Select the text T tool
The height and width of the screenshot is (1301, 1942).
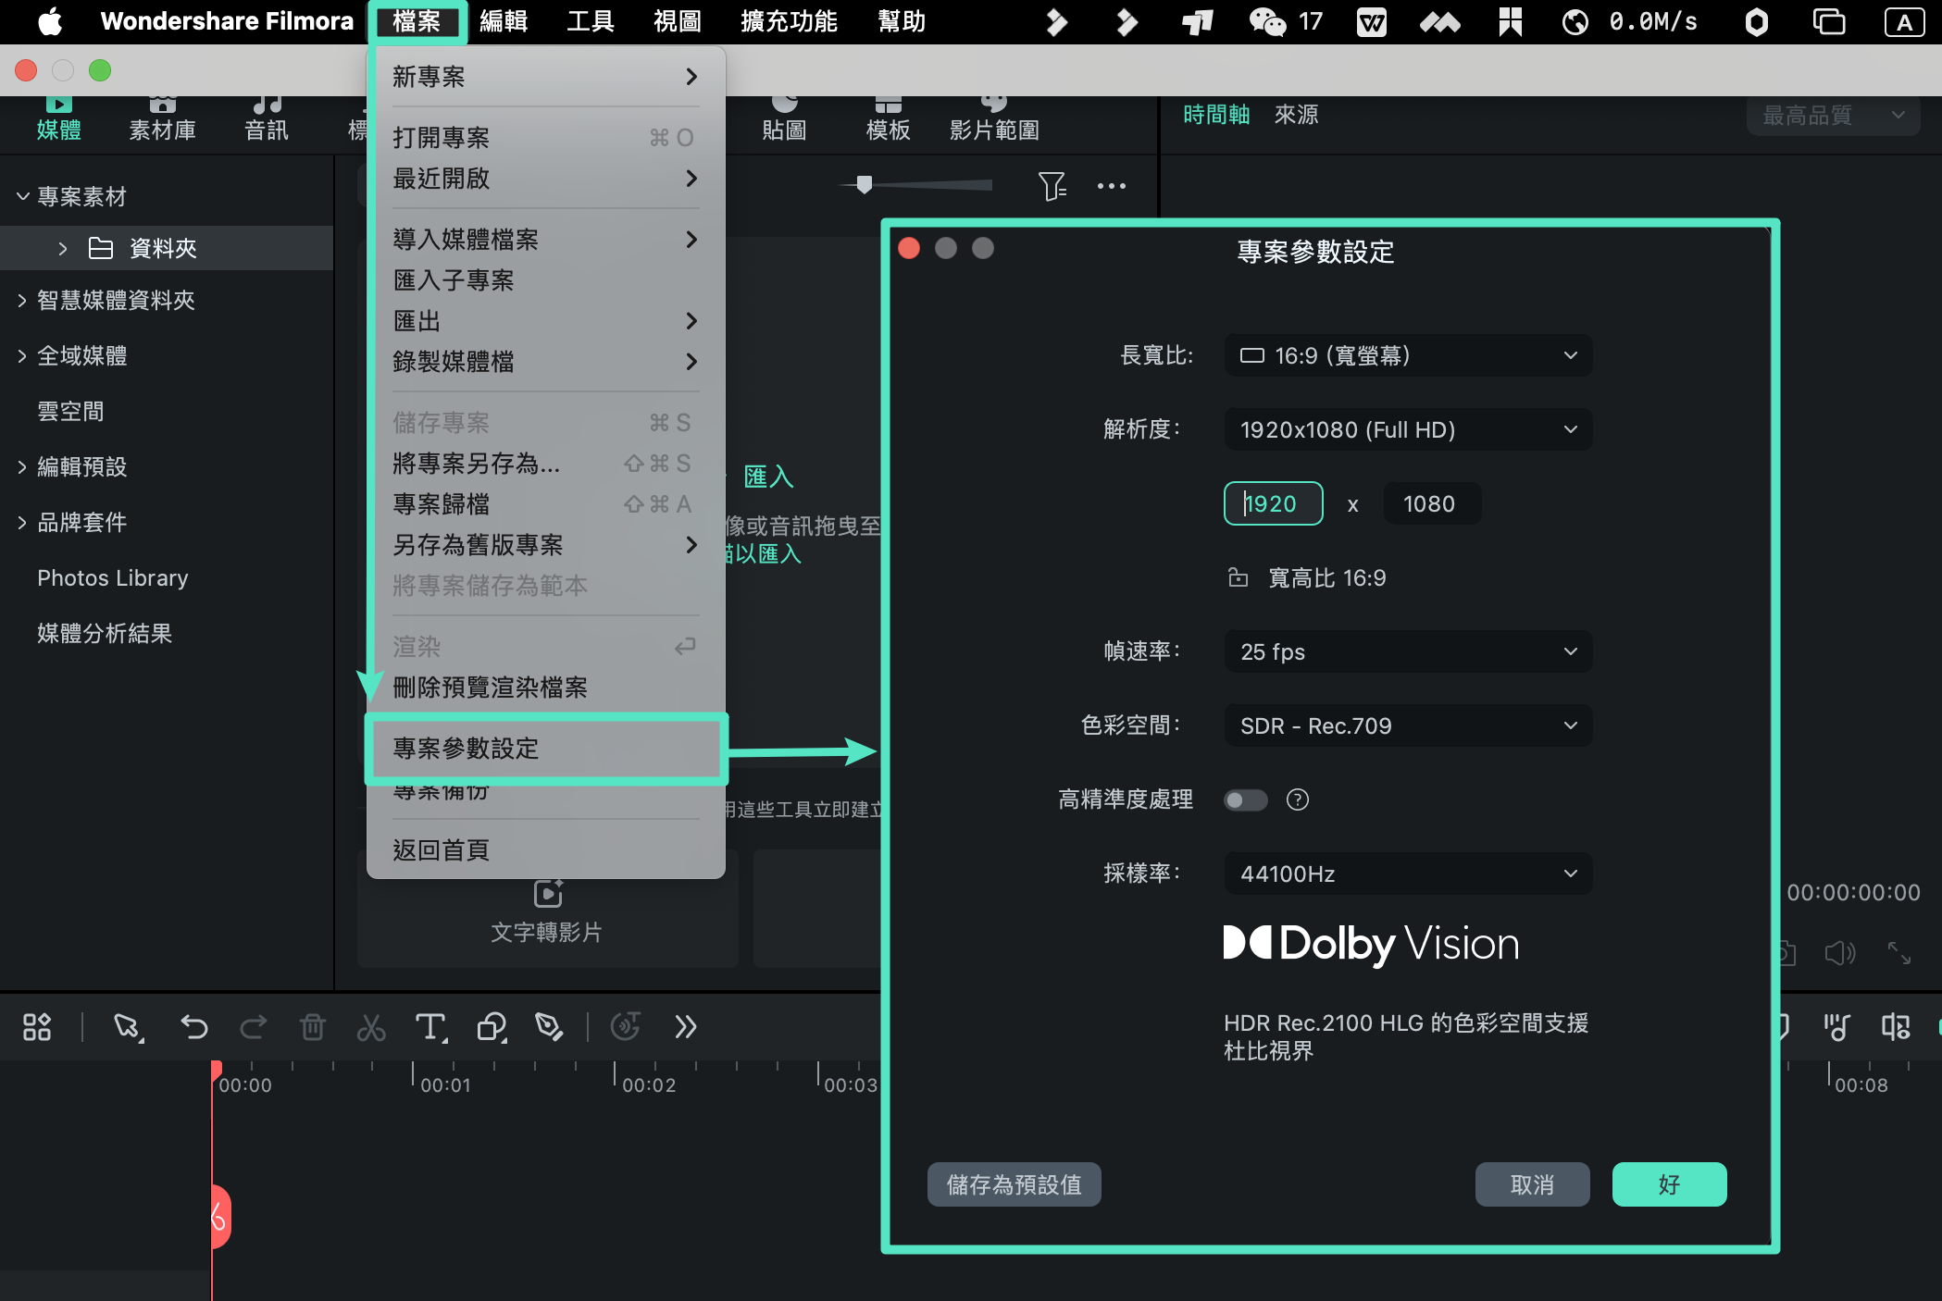point(431,1027)
